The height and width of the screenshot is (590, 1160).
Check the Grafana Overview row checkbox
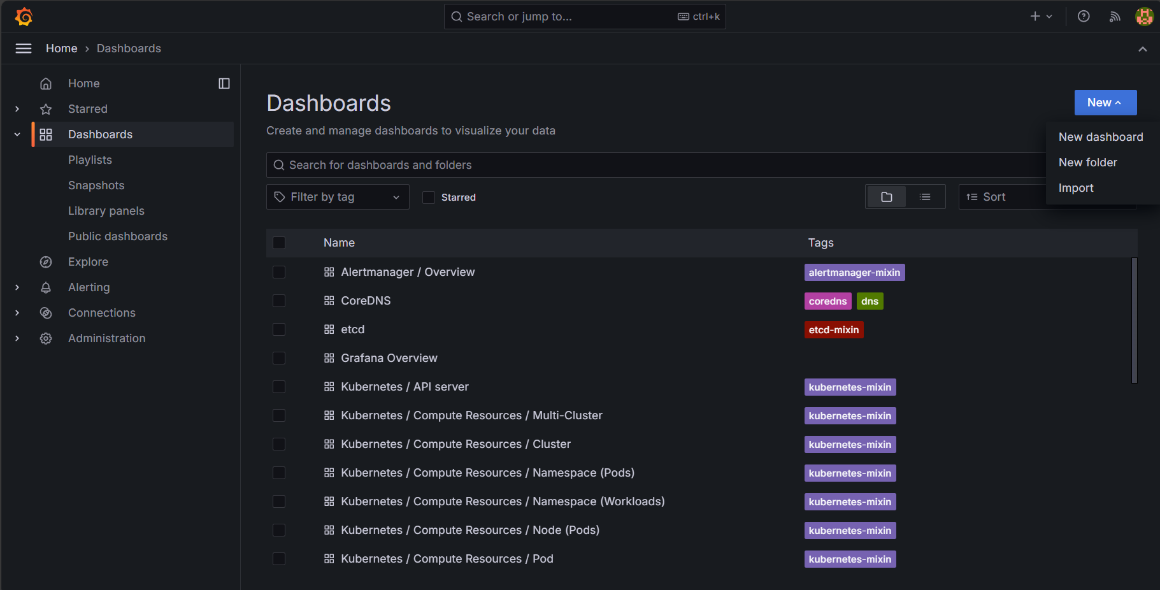279,358
